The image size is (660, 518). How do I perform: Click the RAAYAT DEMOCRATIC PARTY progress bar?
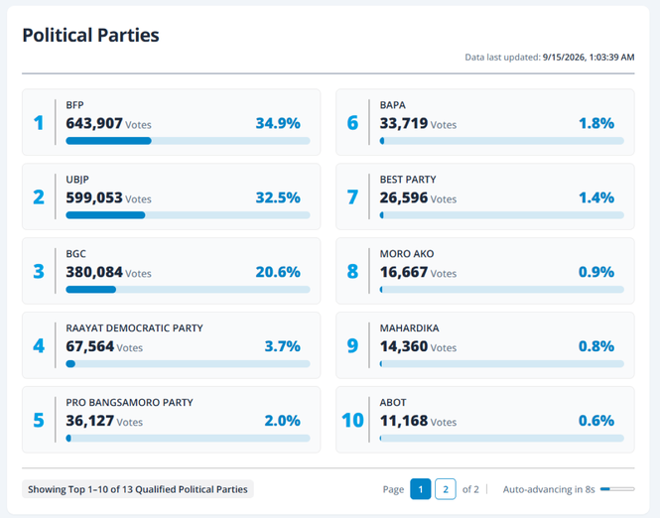[x=188, y=364]
